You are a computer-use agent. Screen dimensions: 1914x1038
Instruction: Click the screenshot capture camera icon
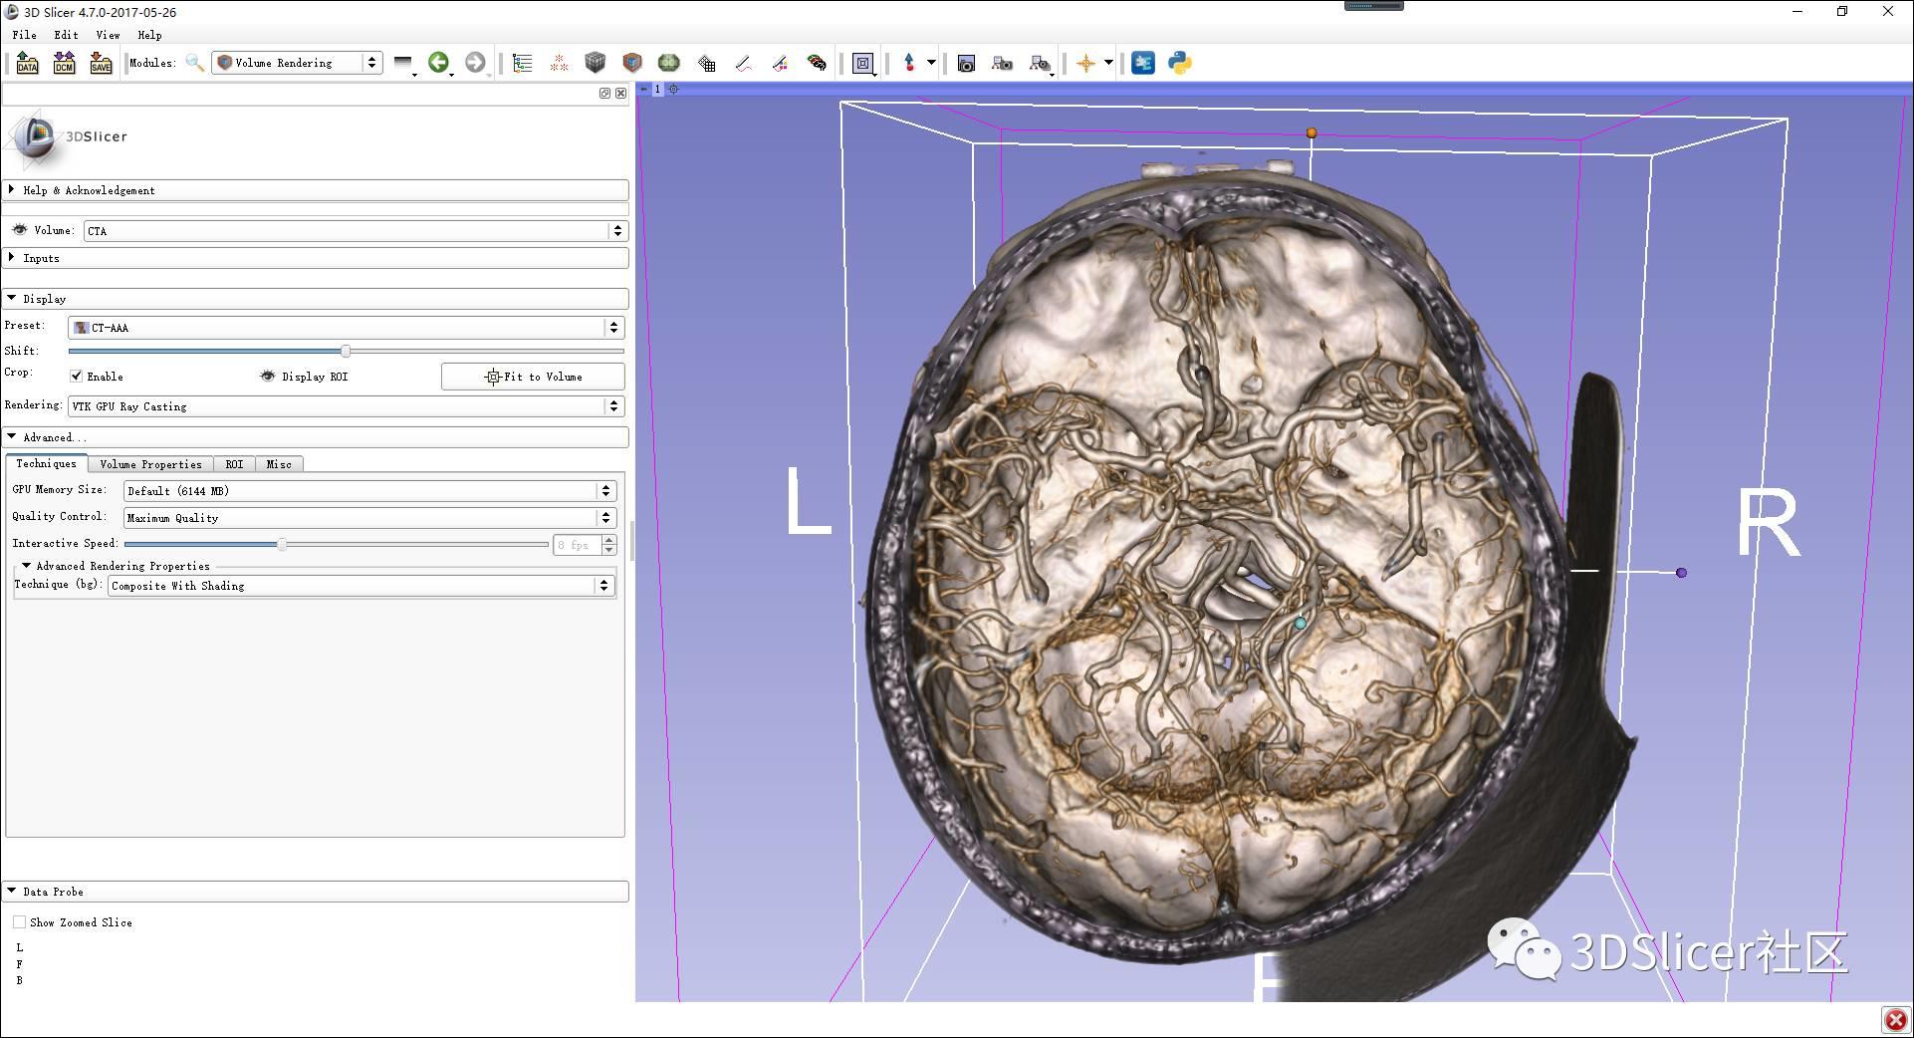coord(966,63)
